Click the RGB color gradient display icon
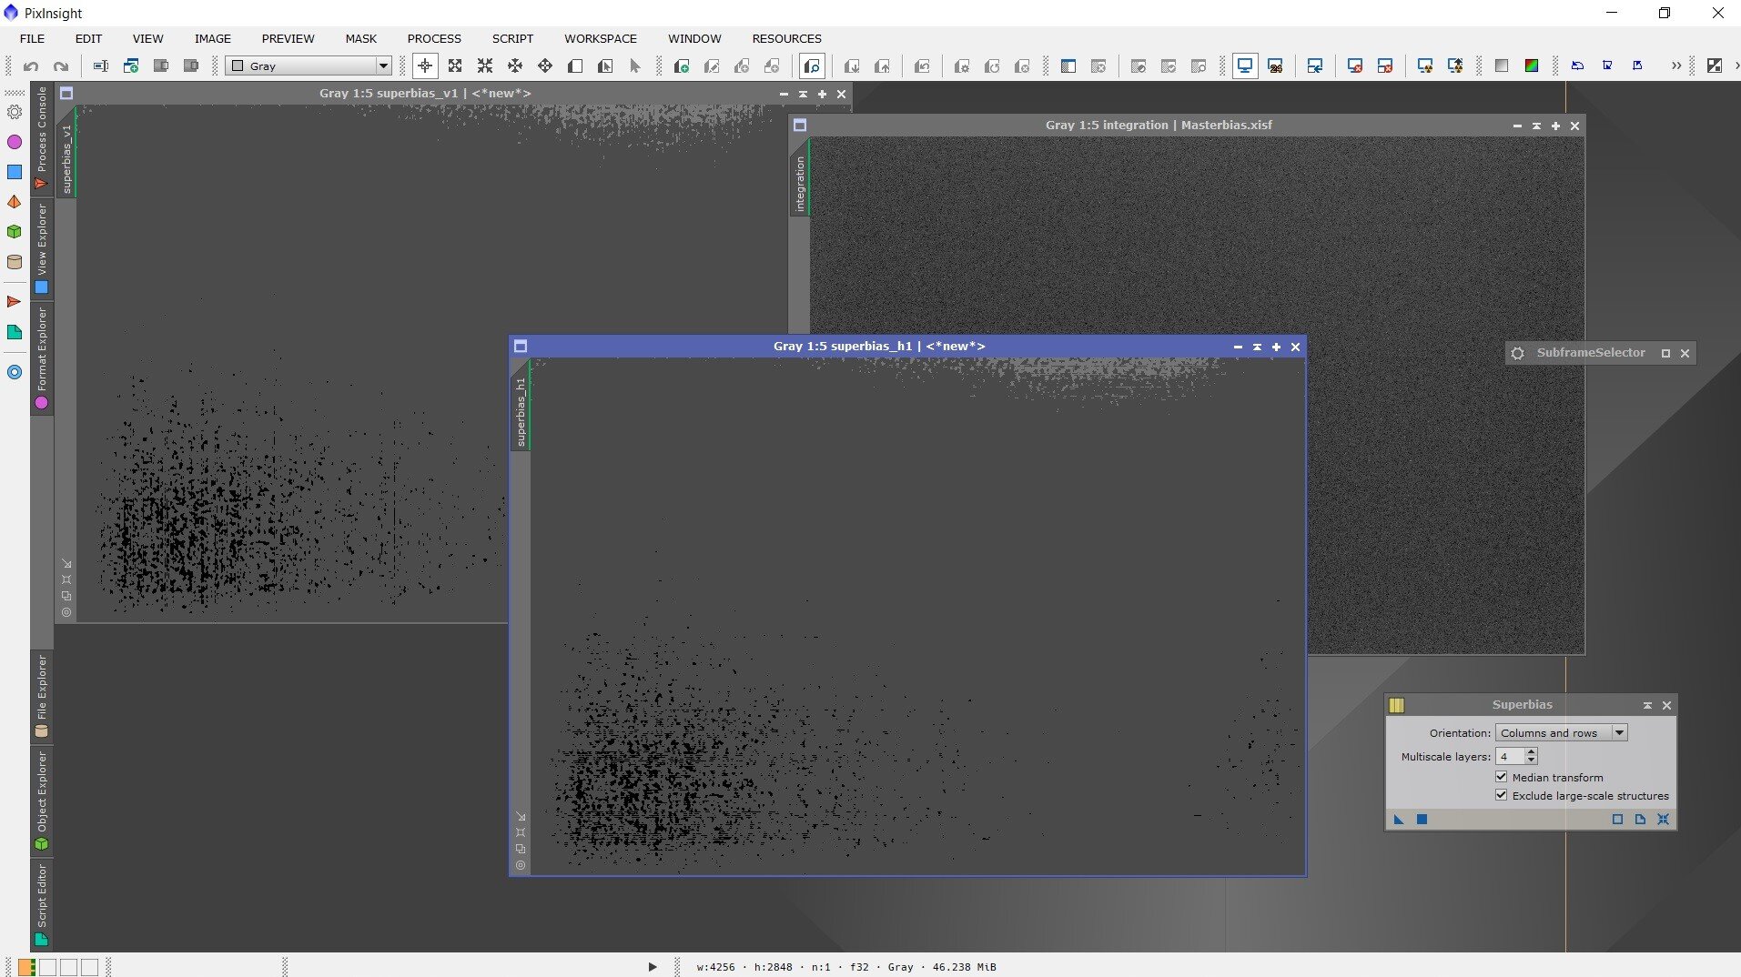The width and height of the screenshot is (1741, 977). tap(1532, 65)
